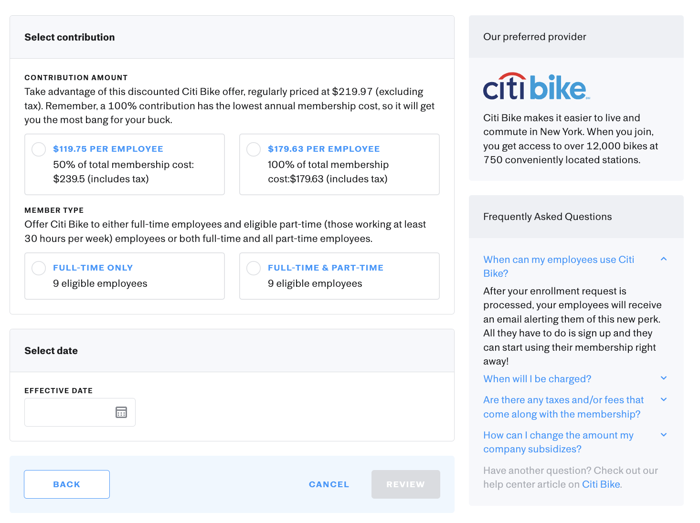Click the Review button
Viewport: 700px width, 523px height.
click(406, 484)
